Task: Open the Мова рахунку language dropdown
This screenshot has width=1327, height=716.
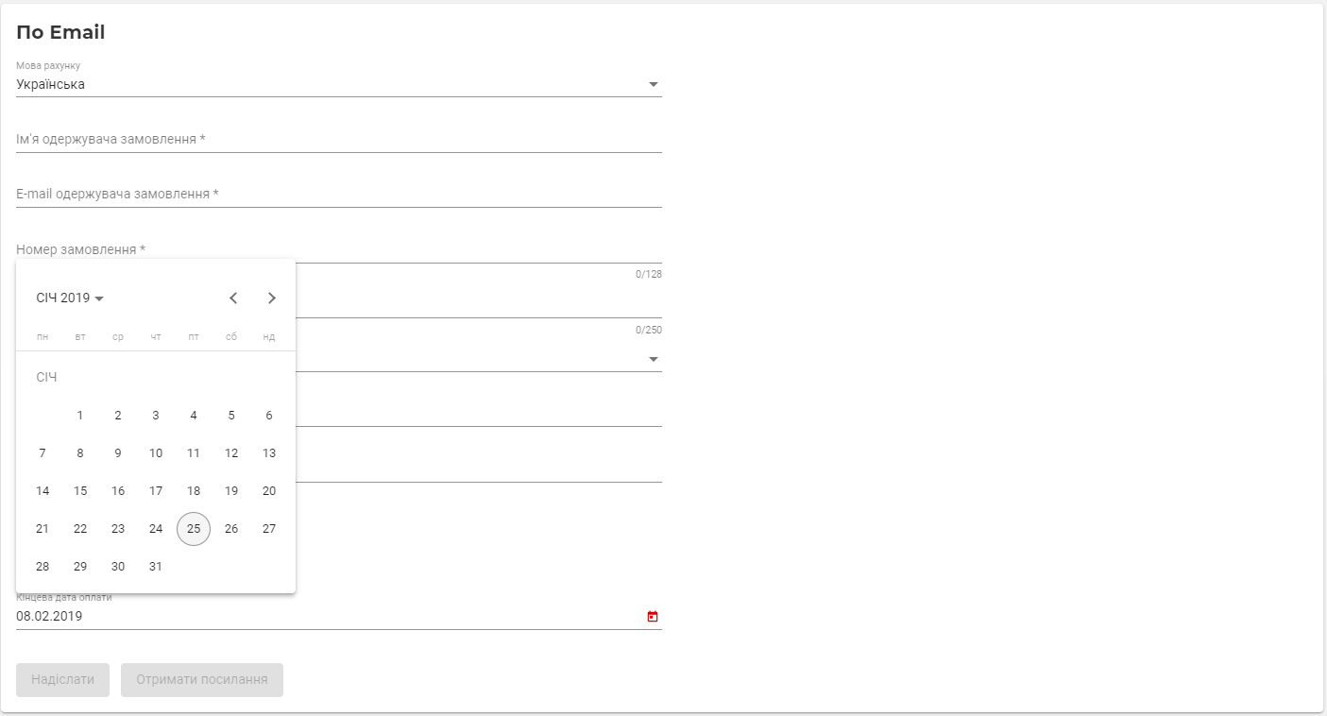Action: click(339, 85)
